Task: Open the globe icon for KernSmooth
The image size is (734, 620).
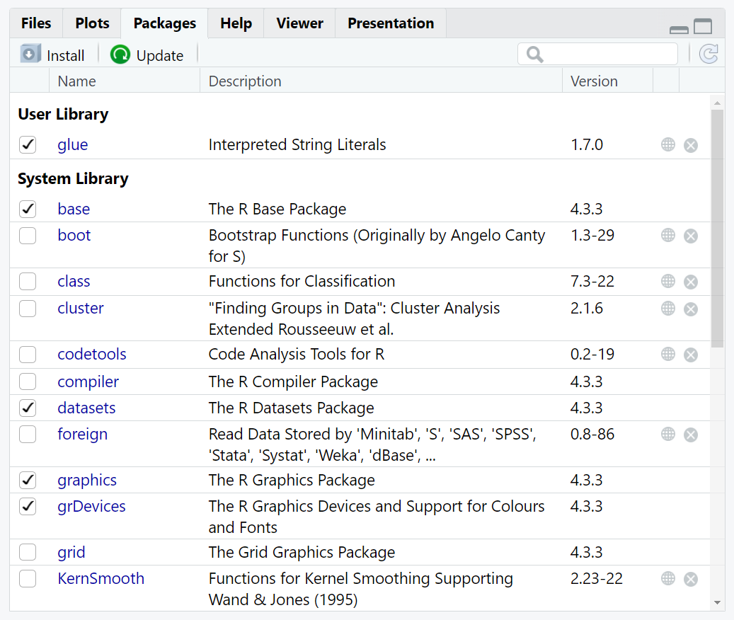Action: [668, 578]
